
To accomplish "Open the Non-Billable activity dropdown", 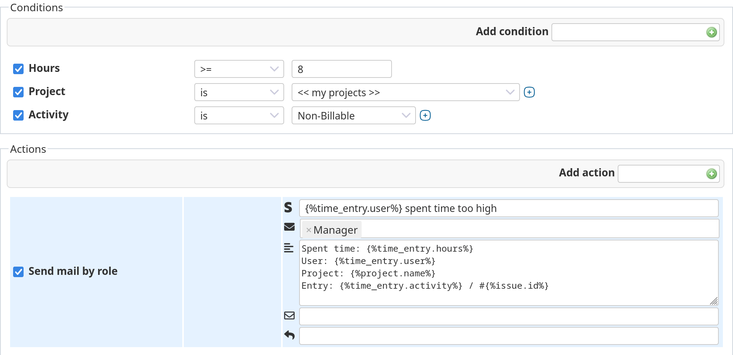I will click(x=353, y=115).
